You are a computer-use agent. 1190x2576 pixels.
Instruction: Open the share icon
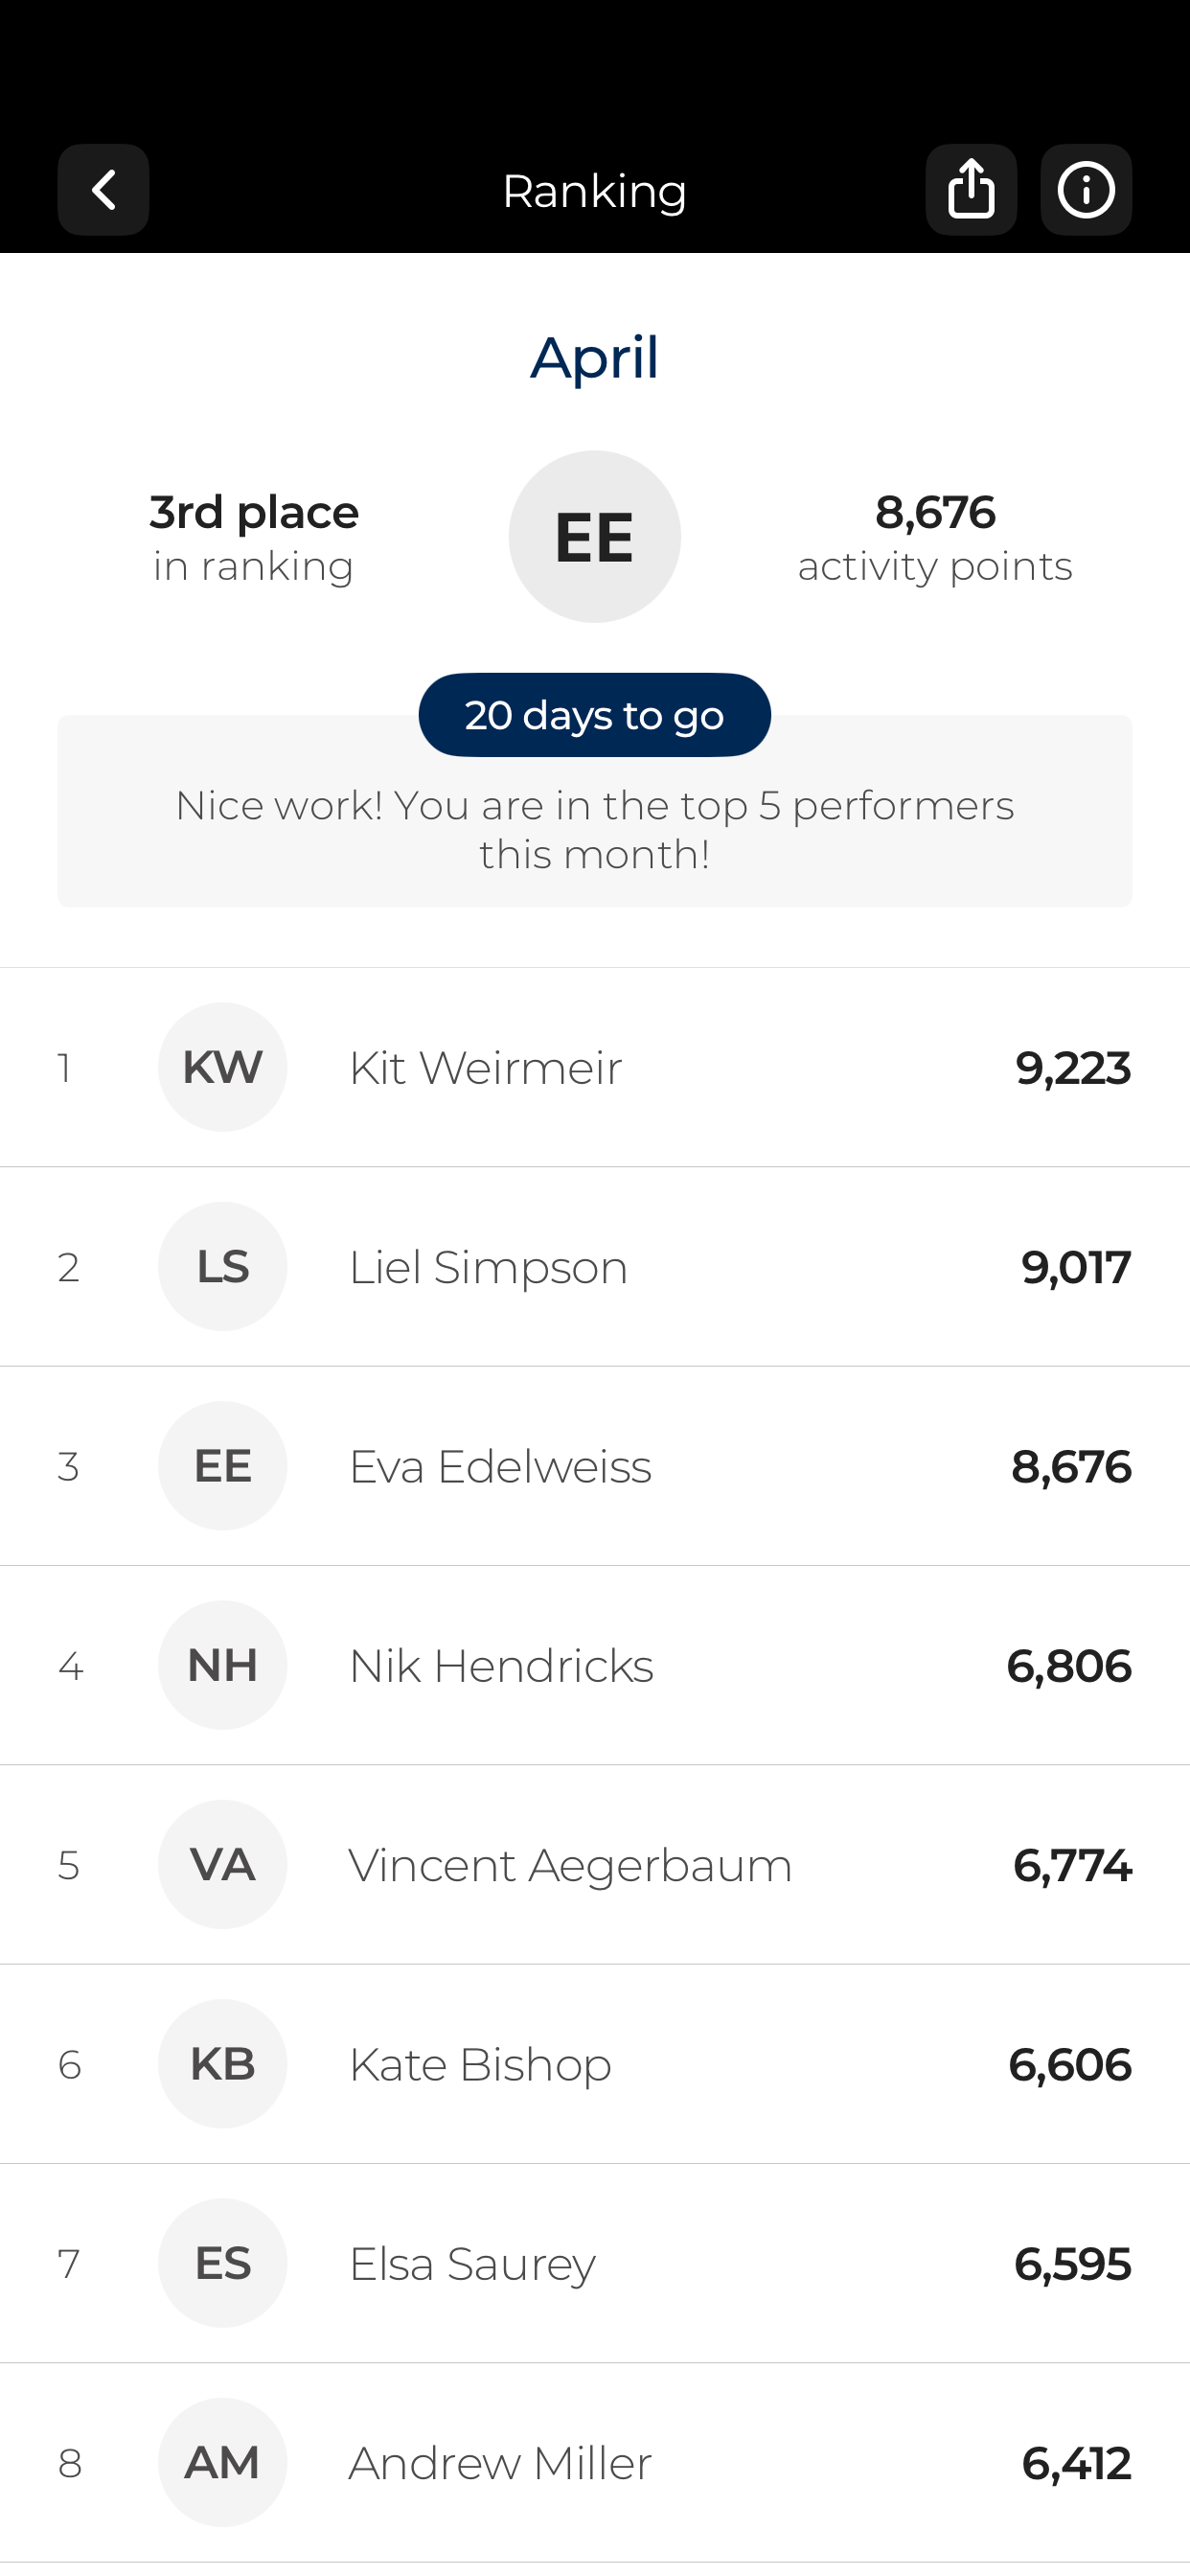971,190
